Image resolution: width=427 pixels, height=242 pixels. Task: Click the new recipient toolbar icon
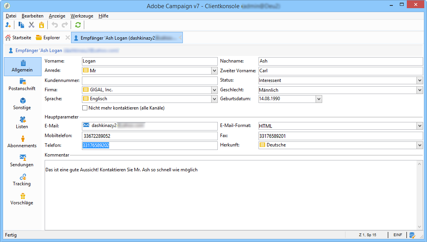point(8,25)
